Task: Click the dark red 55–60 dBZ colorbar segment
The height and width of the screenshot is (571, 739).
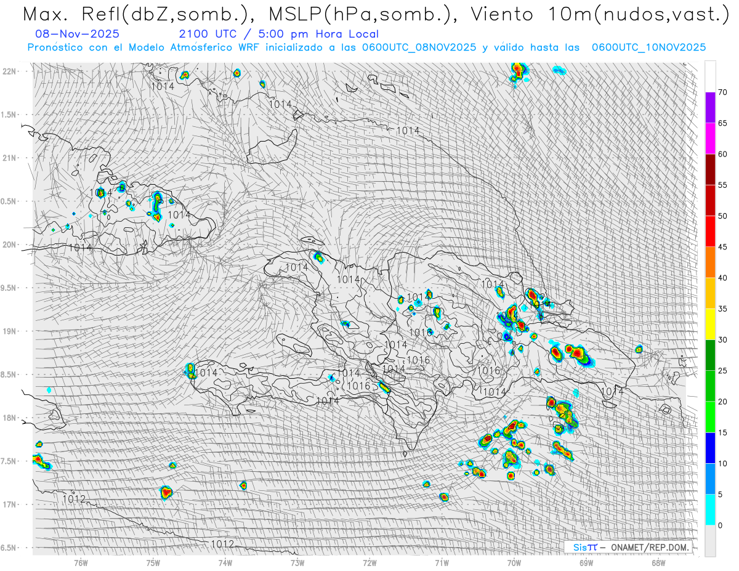Action: click(710, 169)
